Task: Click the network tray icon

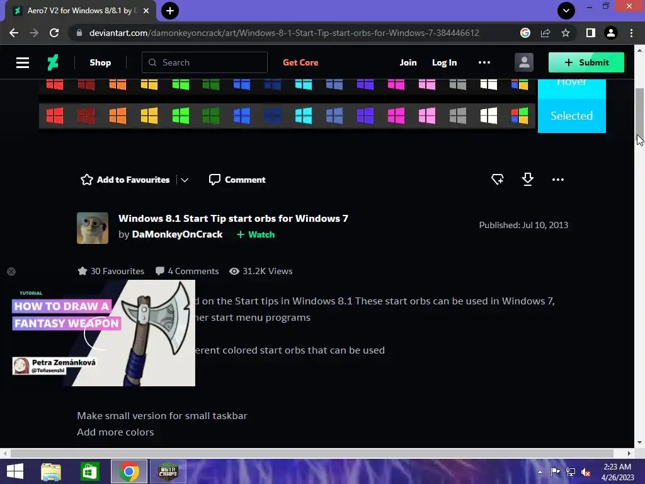Action: click(x=571, y=471)
